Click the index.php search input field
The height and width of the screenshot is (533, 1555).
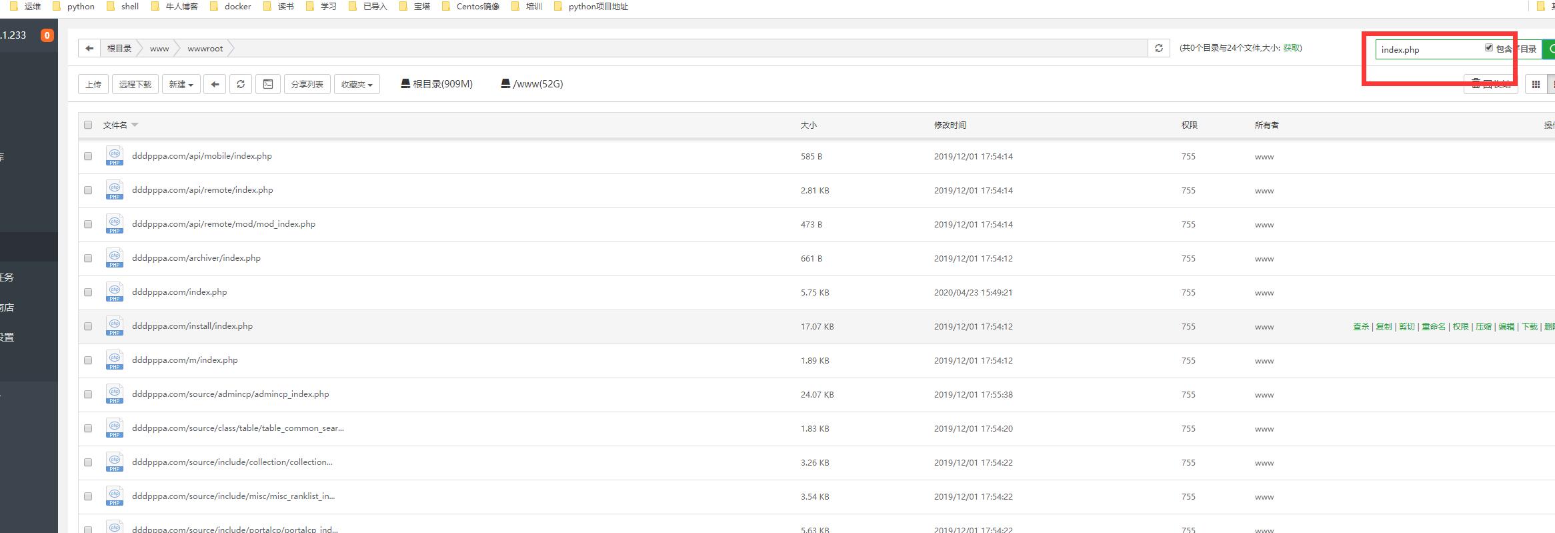pyautogui.click(x=1427, y=49)
